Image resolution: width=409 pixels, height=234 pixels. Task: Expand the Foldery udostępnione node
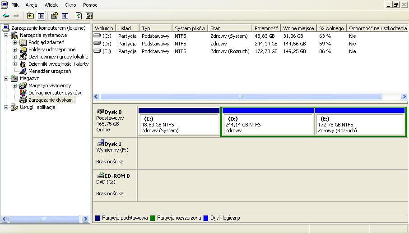coord(14,49)
